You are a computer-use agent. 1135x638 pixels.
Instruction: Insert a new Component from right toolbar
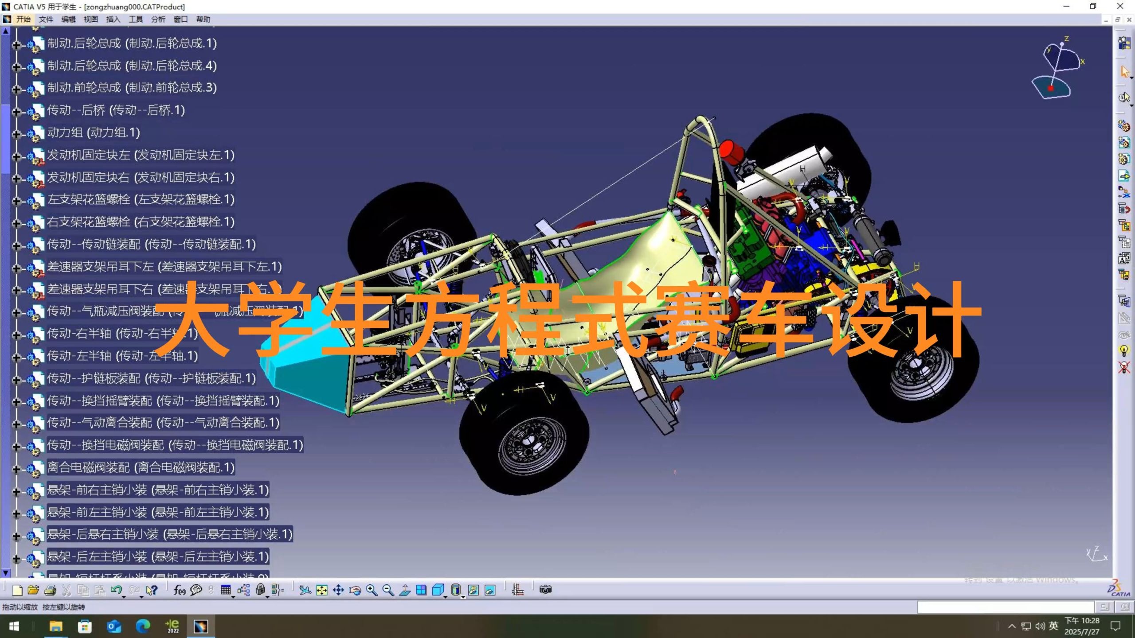(1123, 126)
